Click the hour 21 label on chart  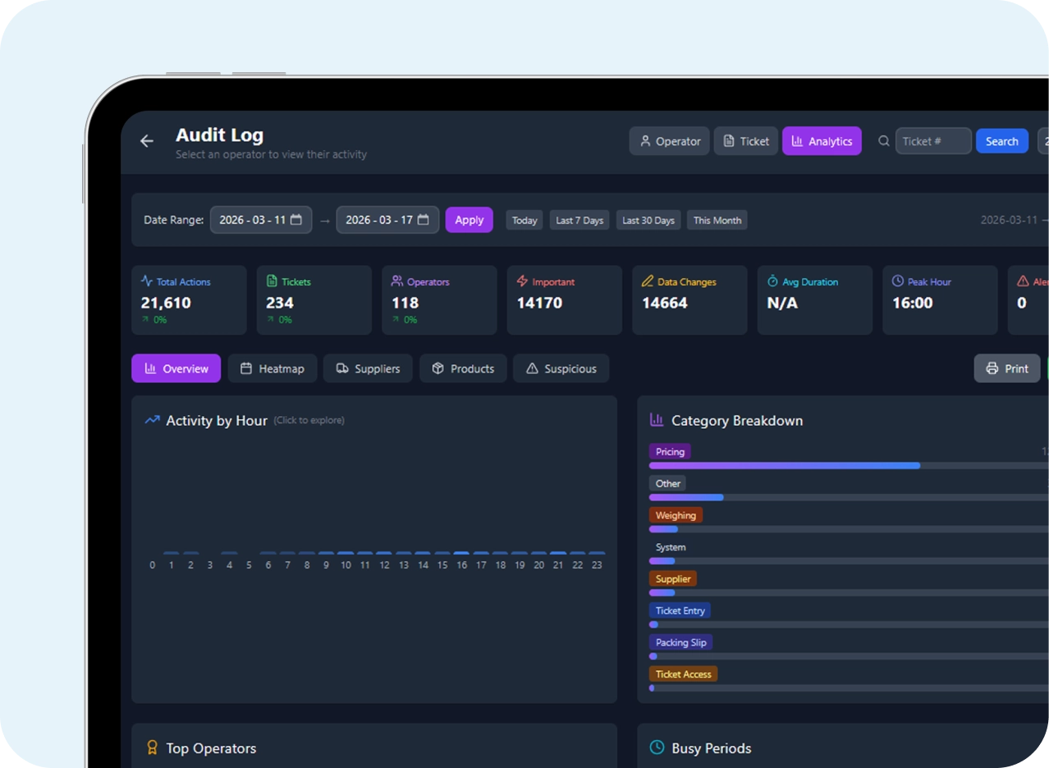[x=558, y=565]
